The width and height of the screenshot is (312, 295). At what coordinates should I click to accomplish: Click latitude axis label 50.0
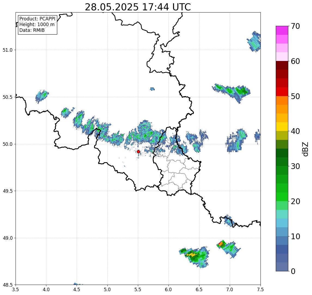8,144
